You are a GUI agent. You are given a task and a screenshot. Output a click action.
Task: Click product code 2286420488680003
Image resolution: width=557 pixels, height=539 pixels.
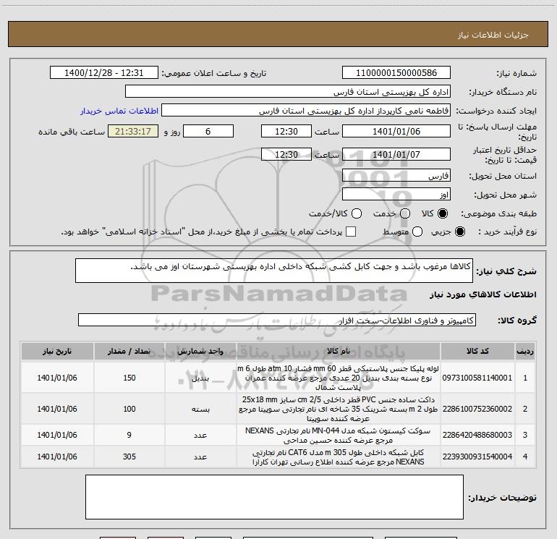477,435
